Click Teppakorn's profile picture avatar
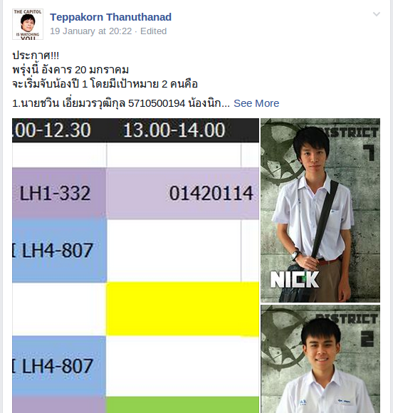Screen dimensions: 393x413 pos(28,24)
